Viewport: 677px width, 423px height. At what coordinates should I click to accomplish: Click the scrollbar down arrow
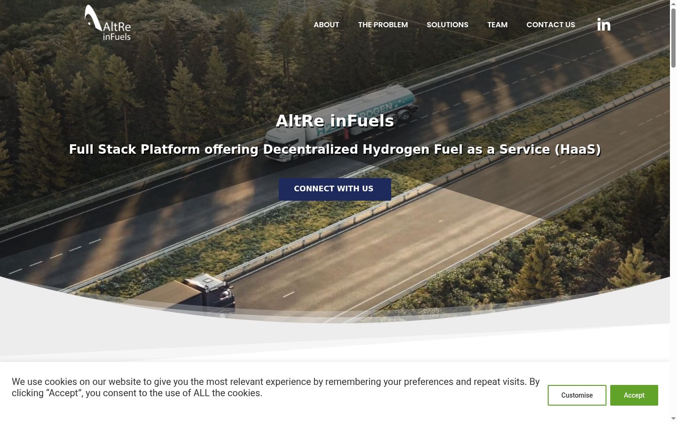pos(673,419)
